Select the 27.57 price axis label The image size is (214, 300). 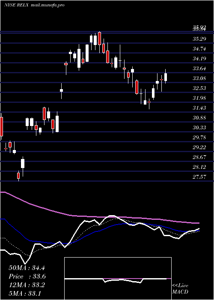[199, 177]
